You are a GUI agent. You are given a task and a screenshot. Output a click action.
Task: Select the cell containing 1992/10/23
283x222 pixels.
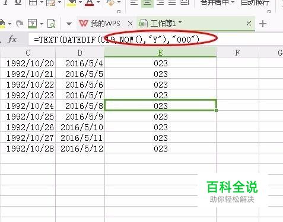point(28,95)
